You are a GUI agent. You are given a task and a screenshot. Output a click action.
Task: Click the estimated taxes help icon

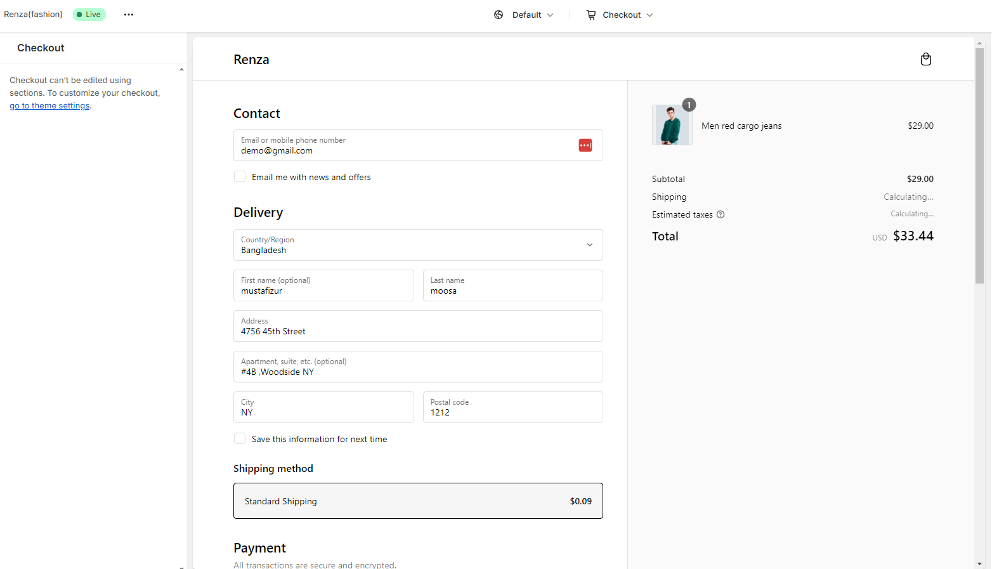[721, 214]
